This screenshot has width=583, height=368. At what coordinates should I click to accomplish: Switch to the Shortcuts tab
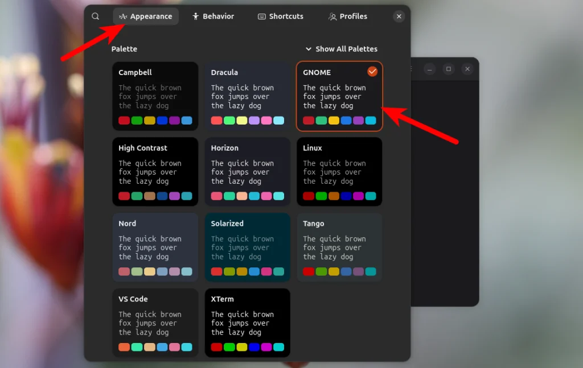(281, 16)
